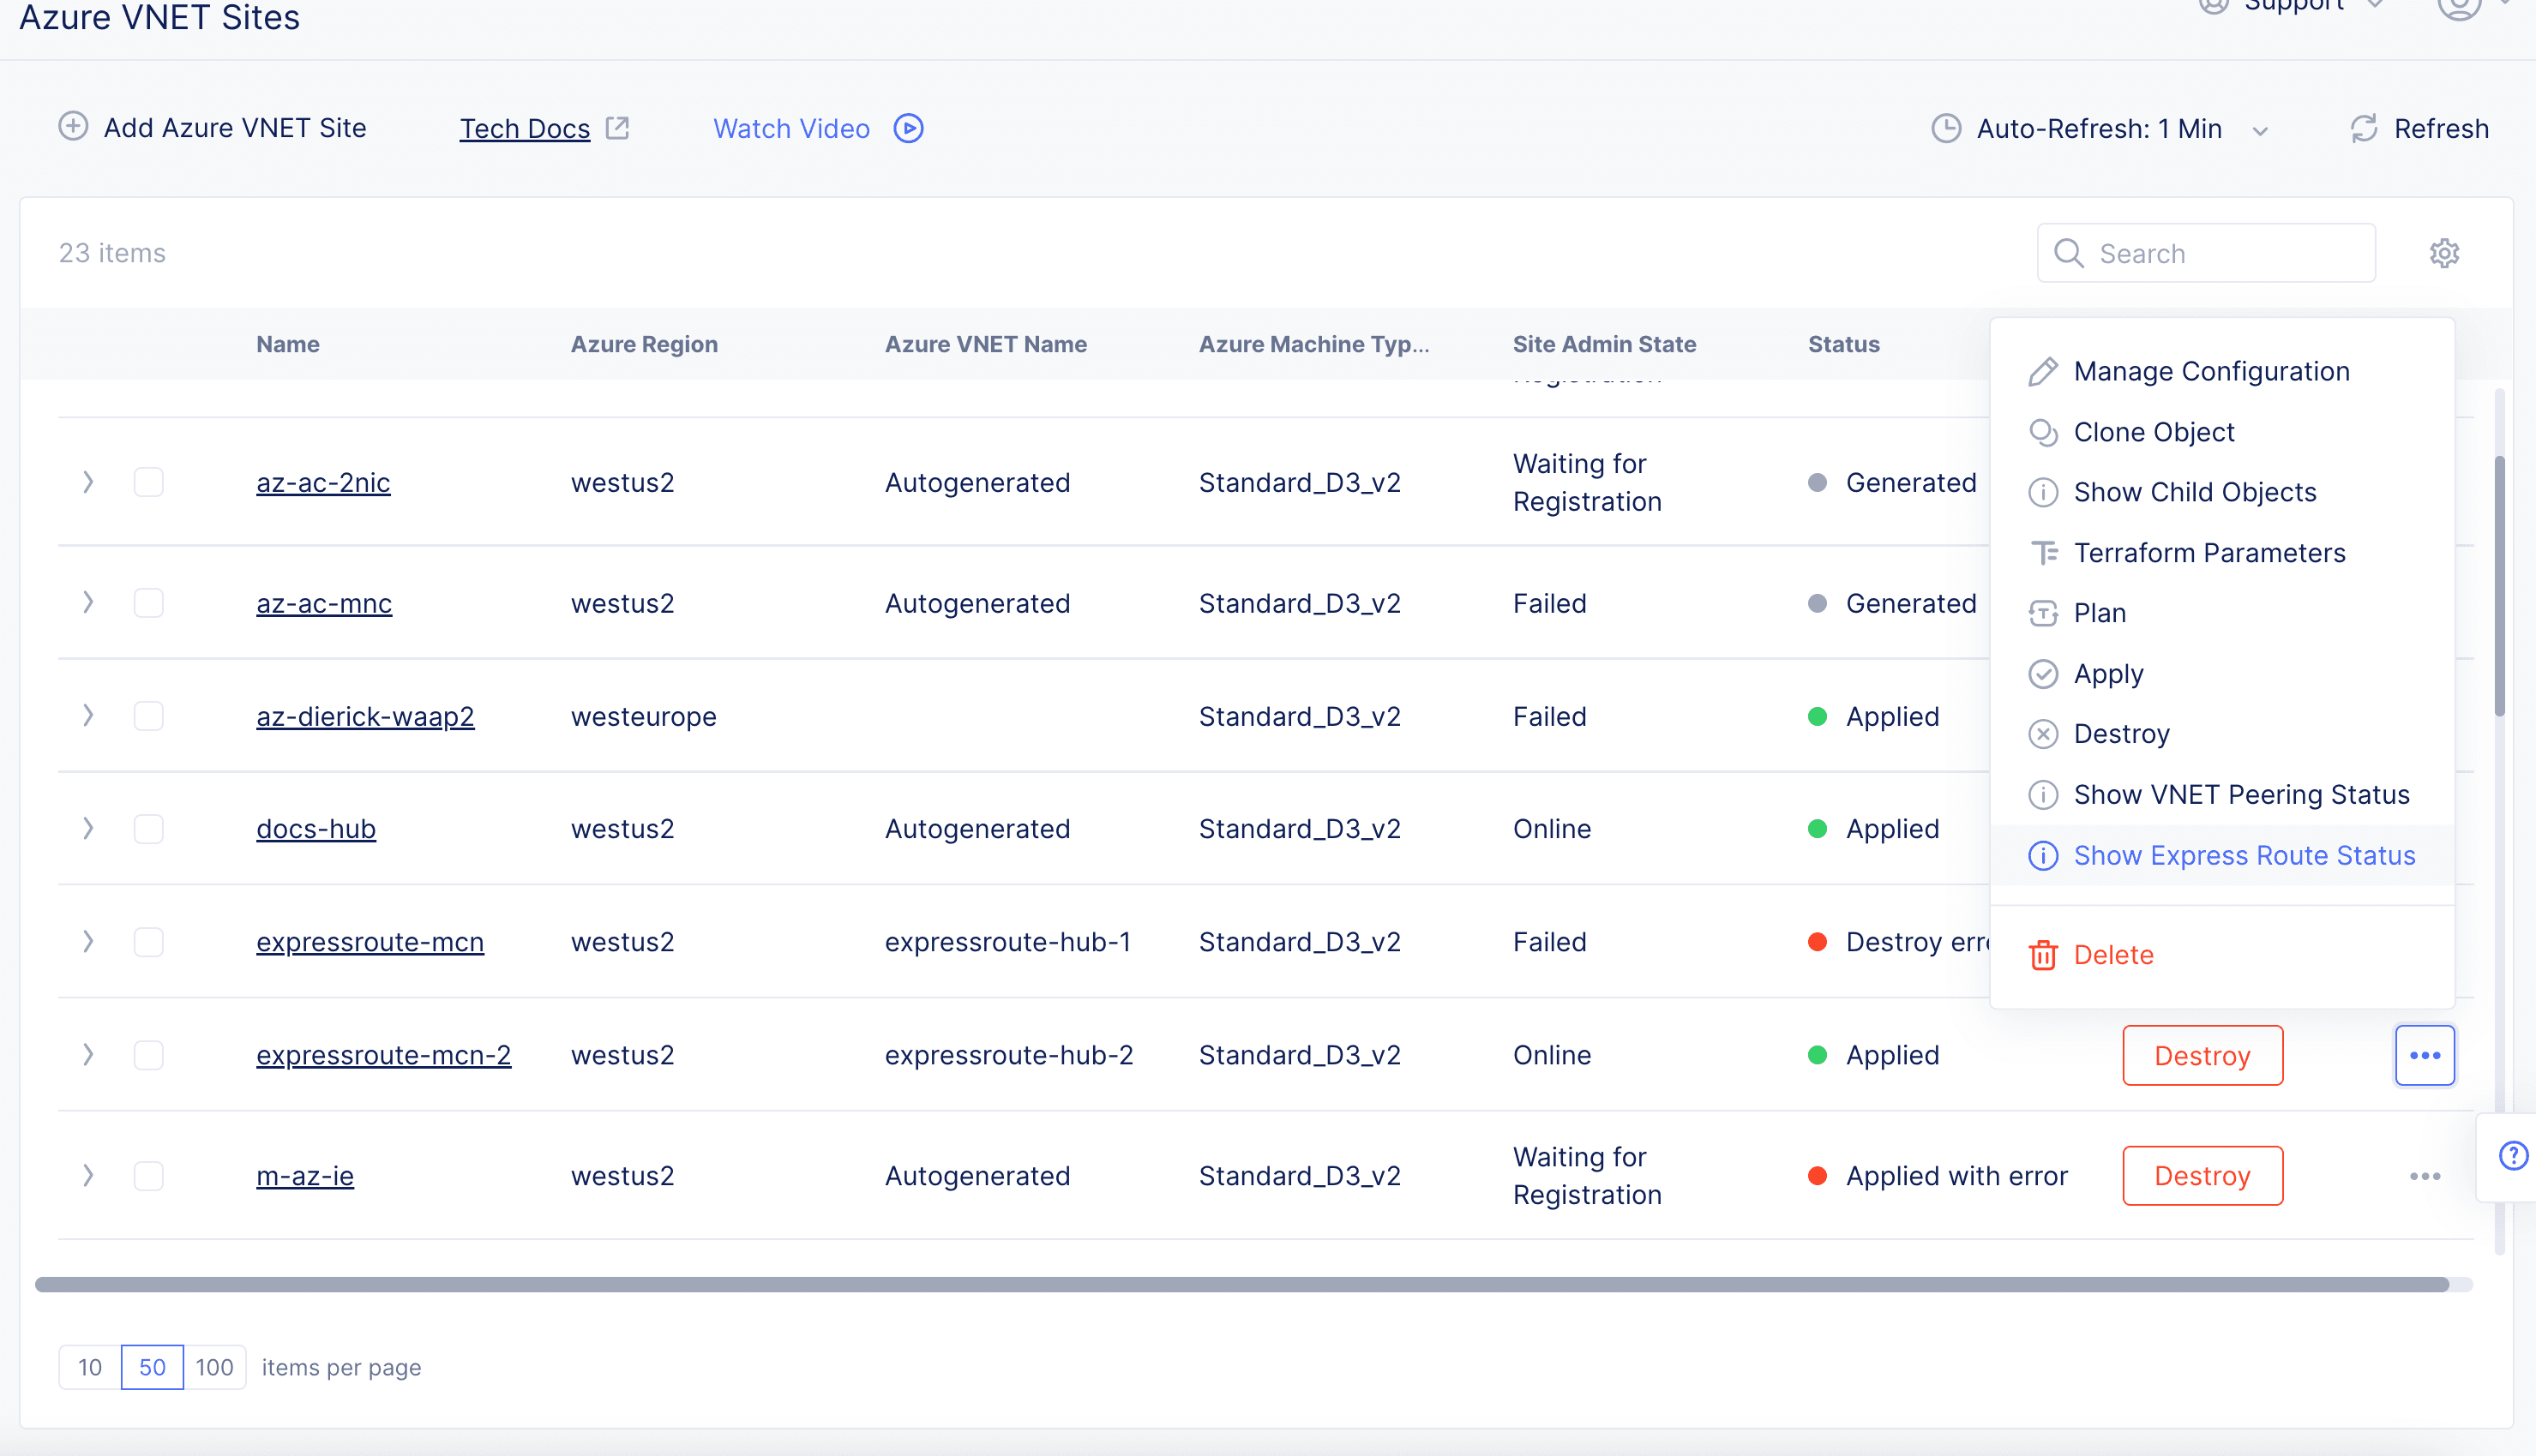Click the Clone Object icon
Viewport: 2536px width, 1456px height.
tap(2043, 433)
